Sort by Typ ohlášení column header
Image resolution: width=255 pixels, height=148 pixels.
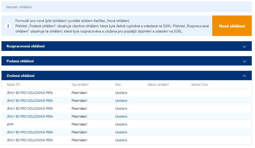tap(80, 85)
